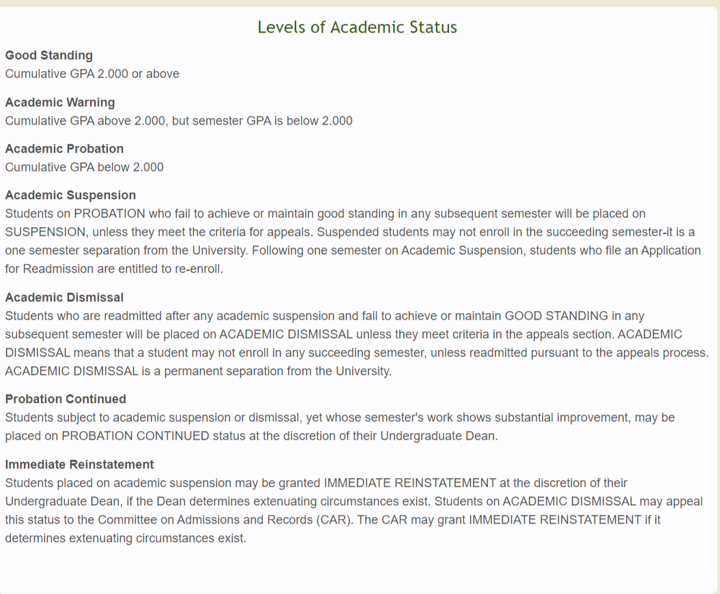720x594 pixels.
Task: Click the "Probation Continued" heading
Action: click(x=66, y=399)
